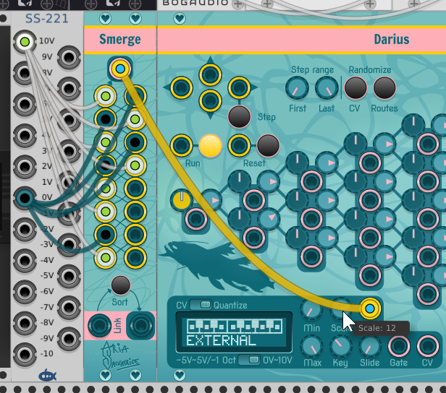Click the Min knob on Darius
446x393 pixels.
click(x=311, y=310)
